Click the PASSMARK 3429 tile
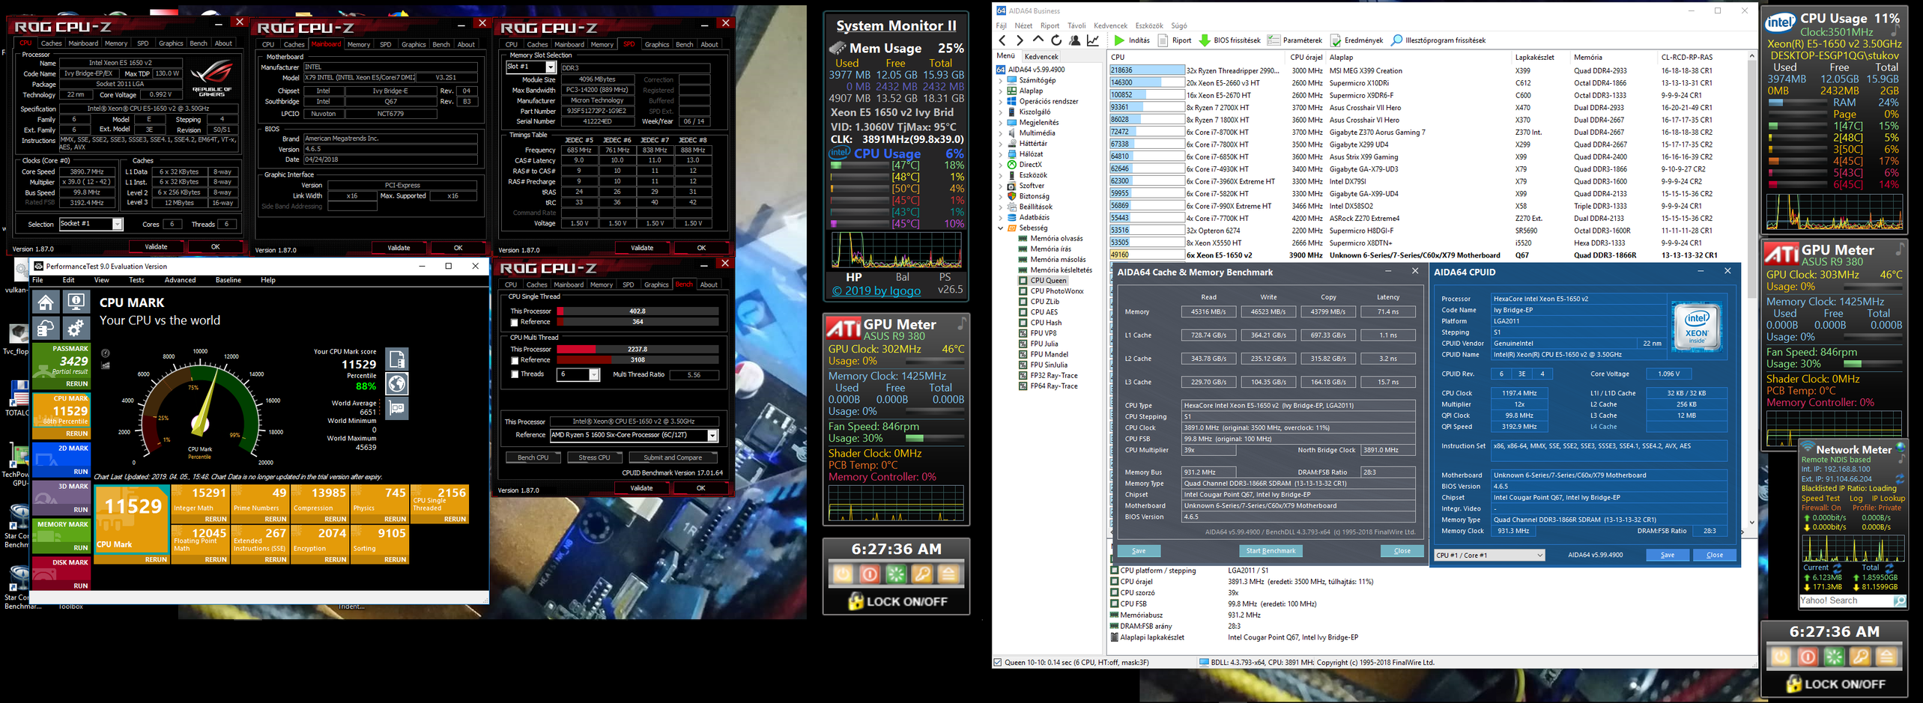 61,365
